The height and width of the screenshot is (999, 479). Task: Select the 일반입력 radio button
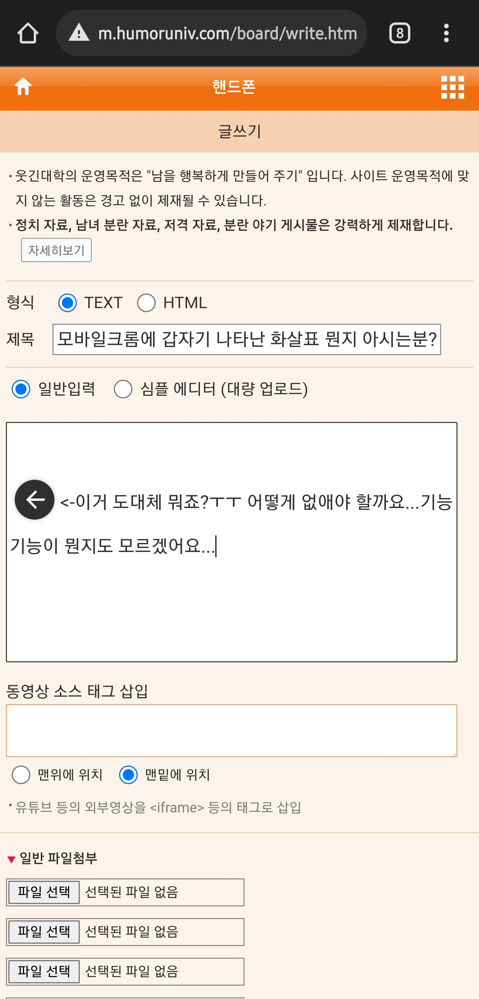[21, 389]
